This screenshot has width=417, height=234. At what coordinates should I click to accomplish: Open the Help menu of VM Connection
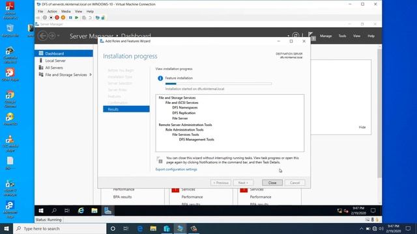(90, 12)
